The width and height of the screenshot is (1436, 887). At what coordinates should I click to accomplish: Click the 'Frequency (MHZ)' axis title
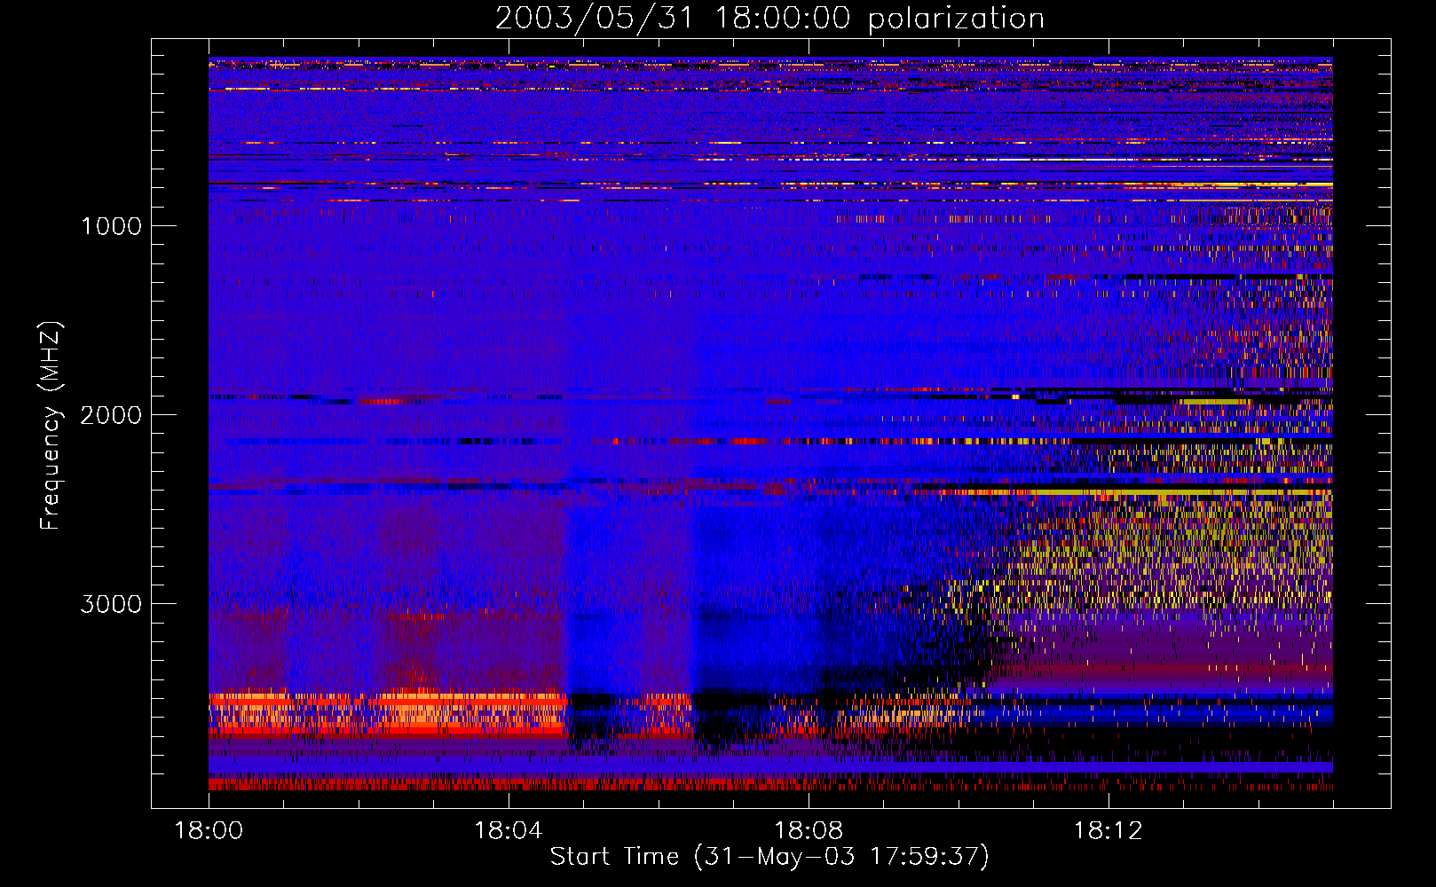(x=51, y=425)
